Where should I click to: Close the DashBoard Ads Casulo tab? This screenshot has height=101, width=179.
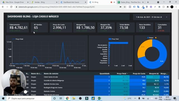(86, 2)
